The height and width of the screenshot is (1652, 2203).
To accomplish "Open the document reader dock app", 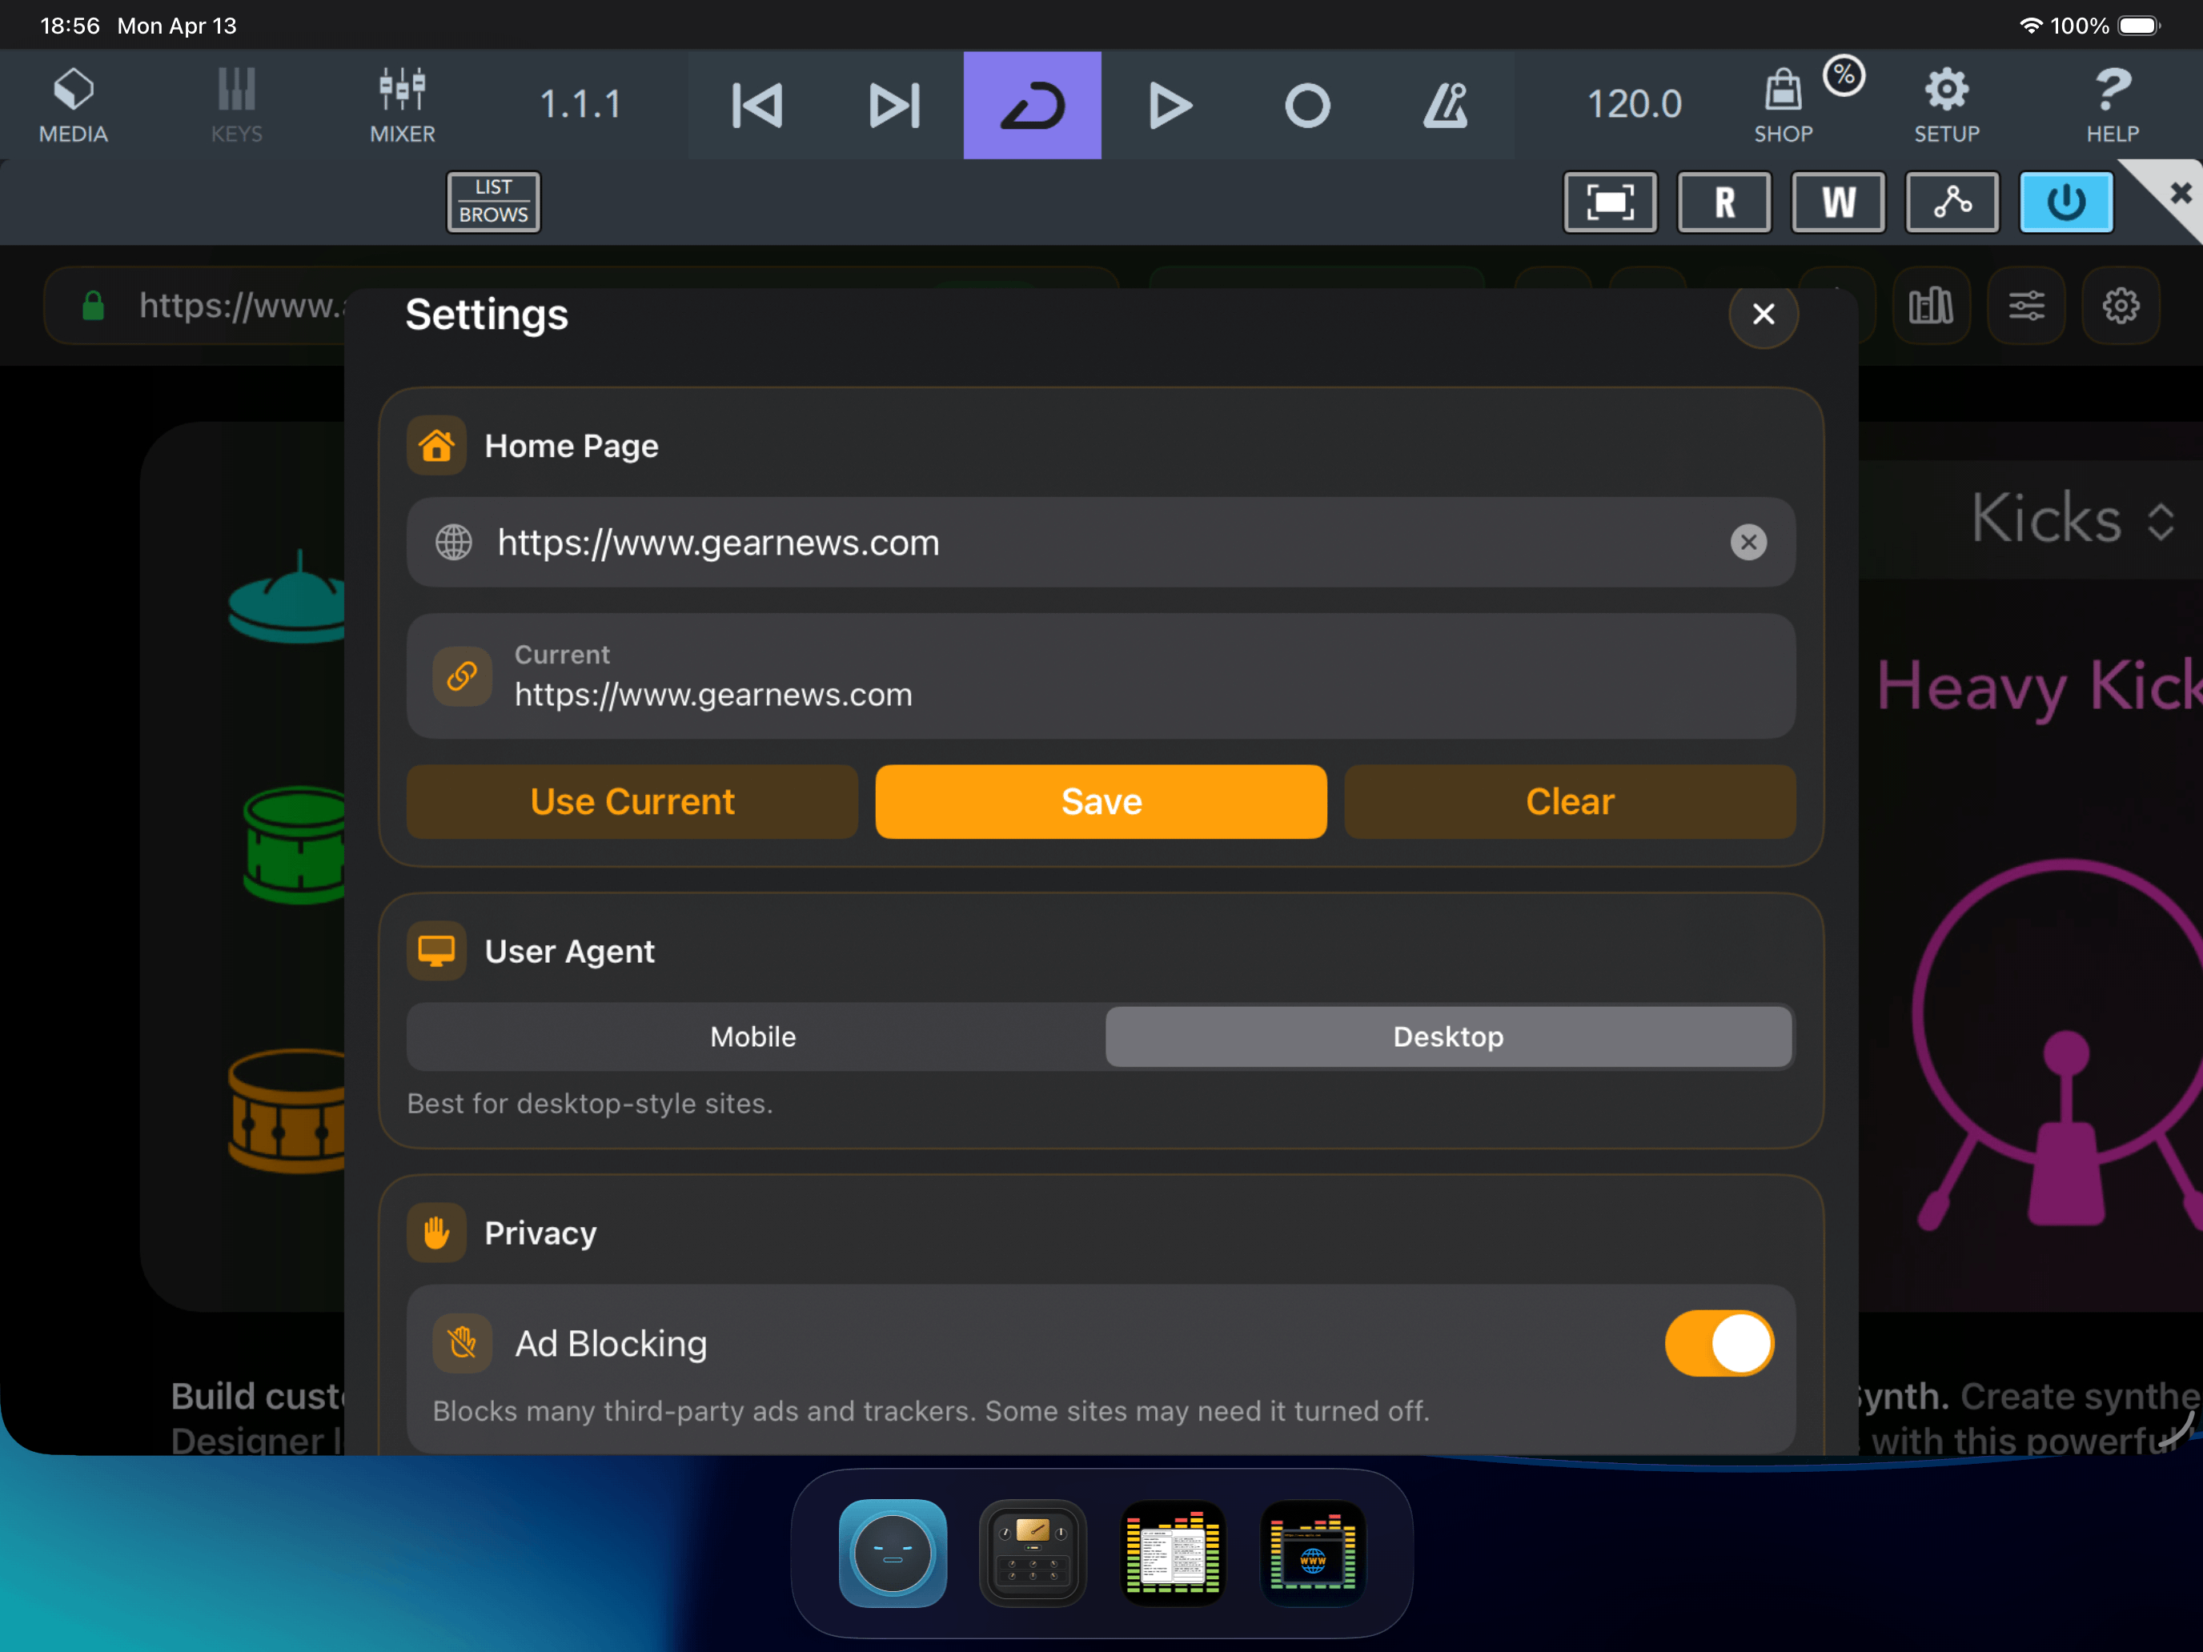I will 1174,1554.
